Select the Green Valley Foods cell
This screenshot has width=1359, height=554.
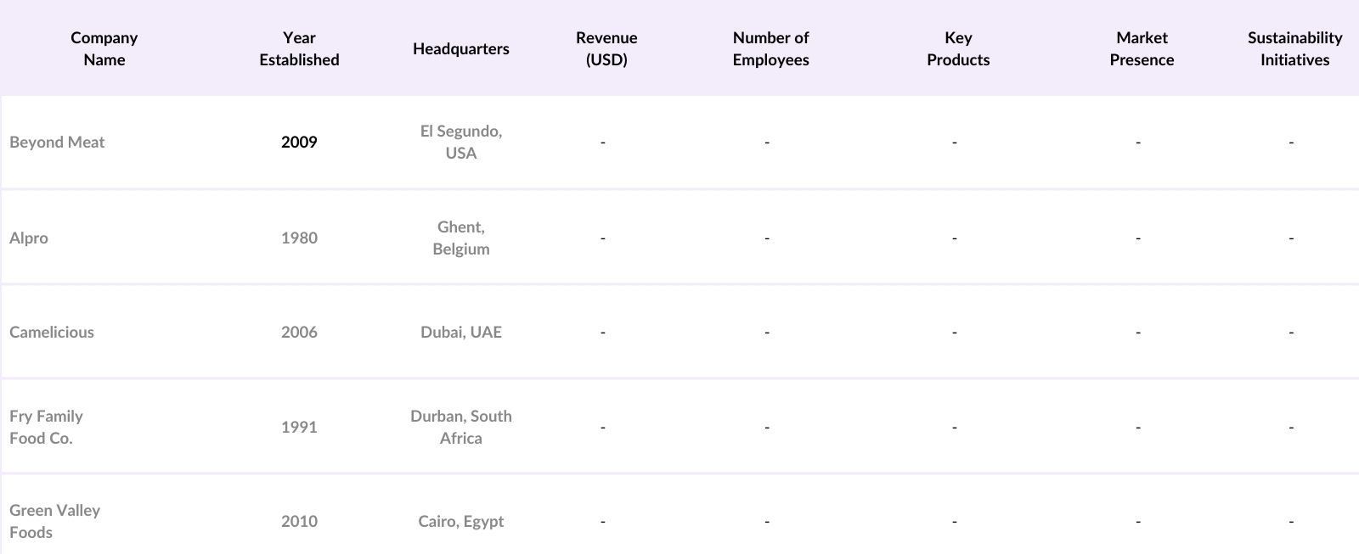click(x=54, y=521)
